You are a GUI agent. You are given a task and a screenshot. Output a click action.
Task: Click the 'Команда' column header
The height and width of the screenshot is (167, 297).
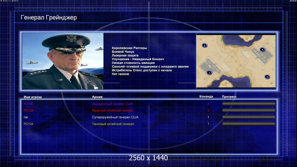point(206,97)
